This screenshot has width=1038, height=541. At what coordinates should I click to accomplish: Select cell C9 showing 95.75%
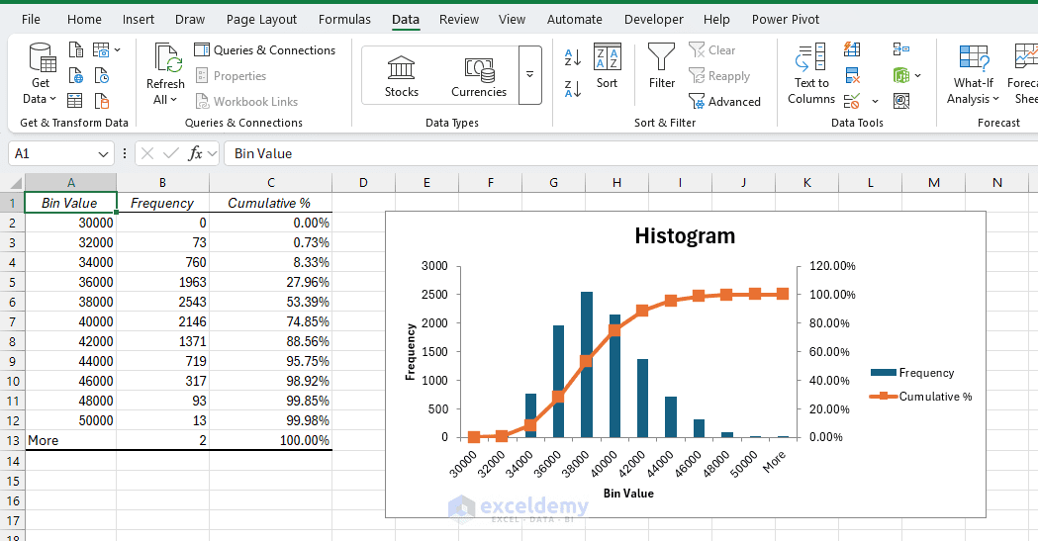click(x=271, y=361)
